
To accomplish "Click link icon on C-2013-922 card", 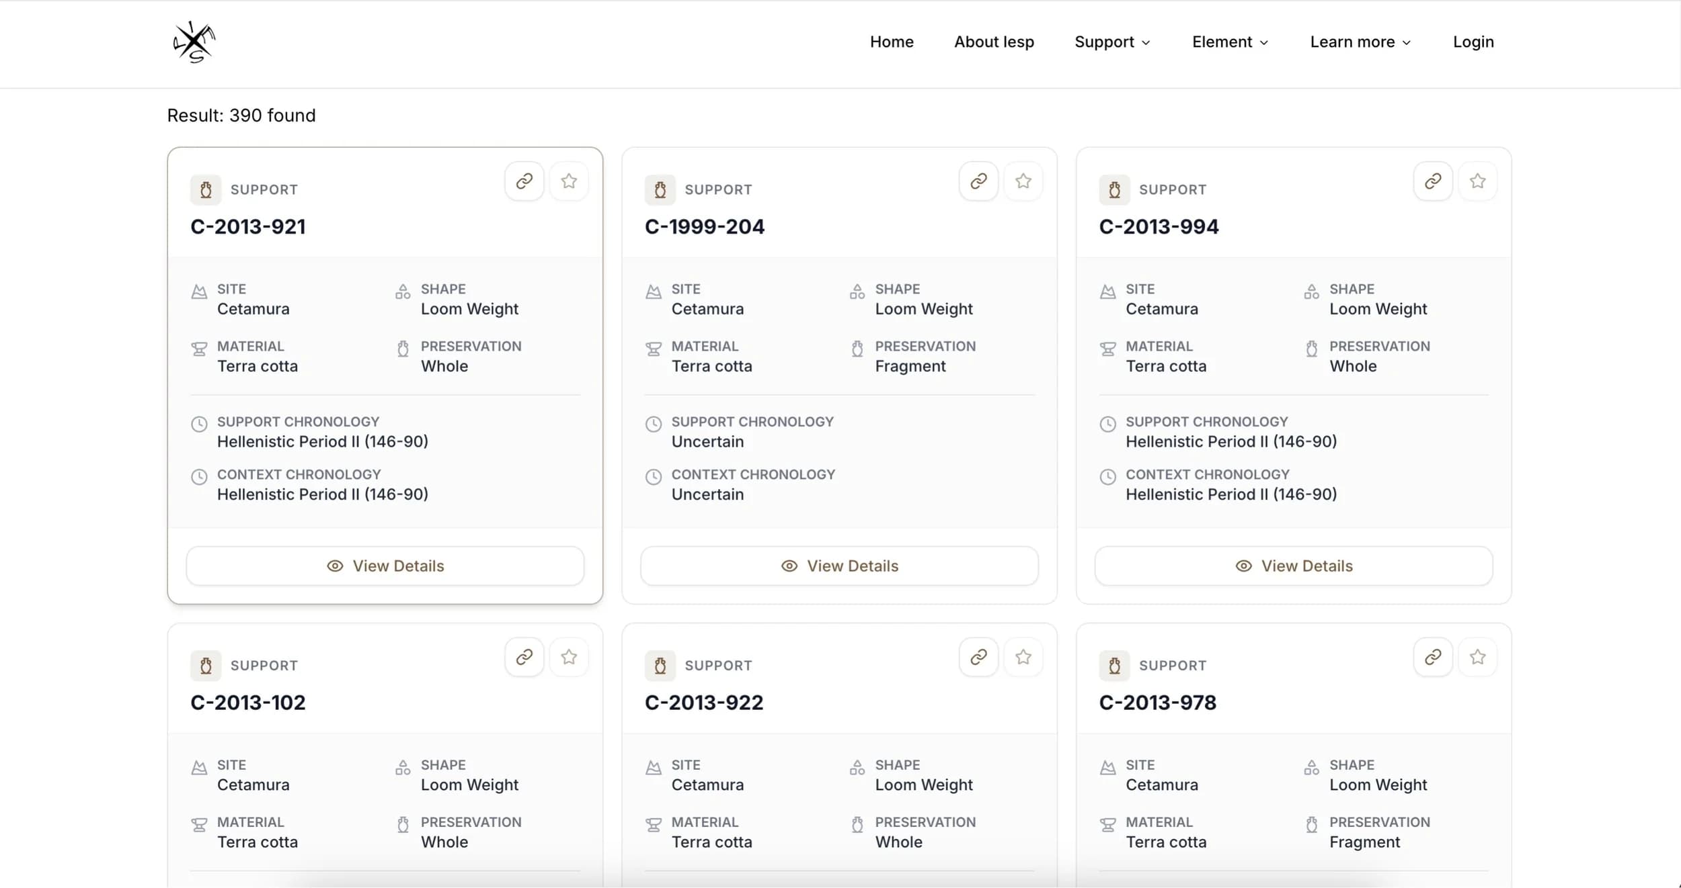I will 978,657.
